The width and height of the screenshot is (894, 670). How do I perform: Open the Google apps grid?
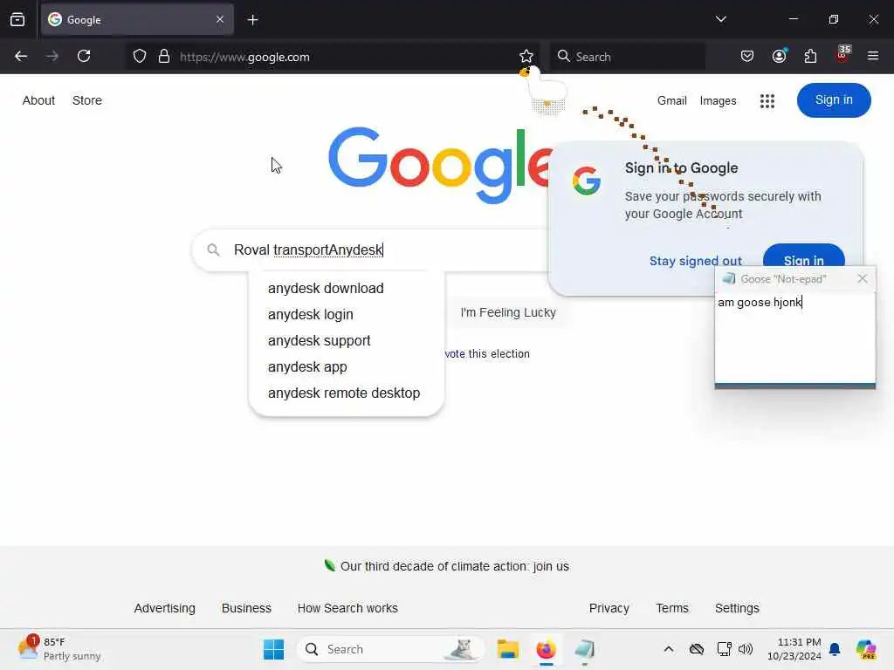tap(767, 101)
